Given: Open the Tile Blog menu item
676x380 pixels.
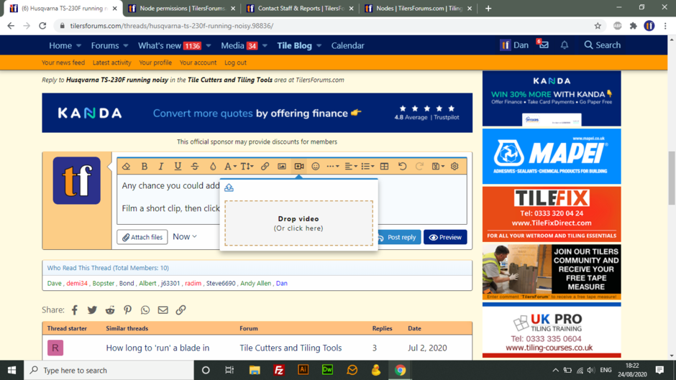Looking at the screenshot, I should pos(294,45).
